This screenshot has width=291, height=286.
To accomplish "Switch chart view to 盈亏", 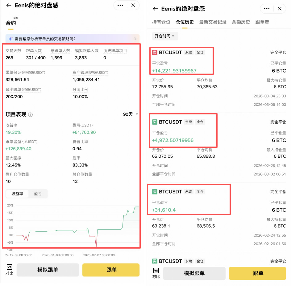I will (x=38, y=194).
